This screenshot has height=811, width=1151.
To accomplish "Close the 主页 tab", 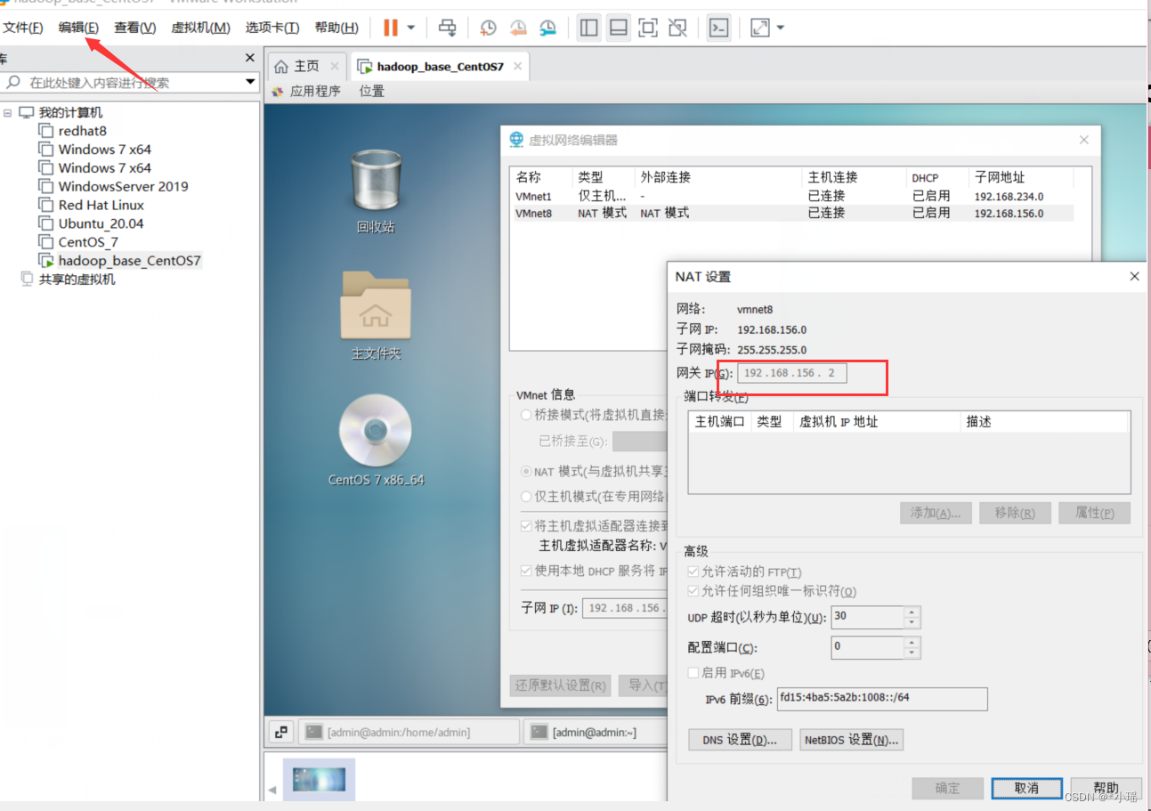I will [x=335, y=66].
